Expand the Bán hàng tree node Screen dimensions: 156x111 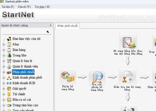click(x=4, y=50)
